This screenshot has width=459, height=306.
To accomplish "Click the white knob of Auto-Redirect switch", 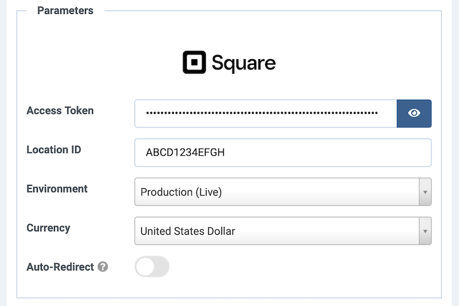I will click(x=145, y=267).
